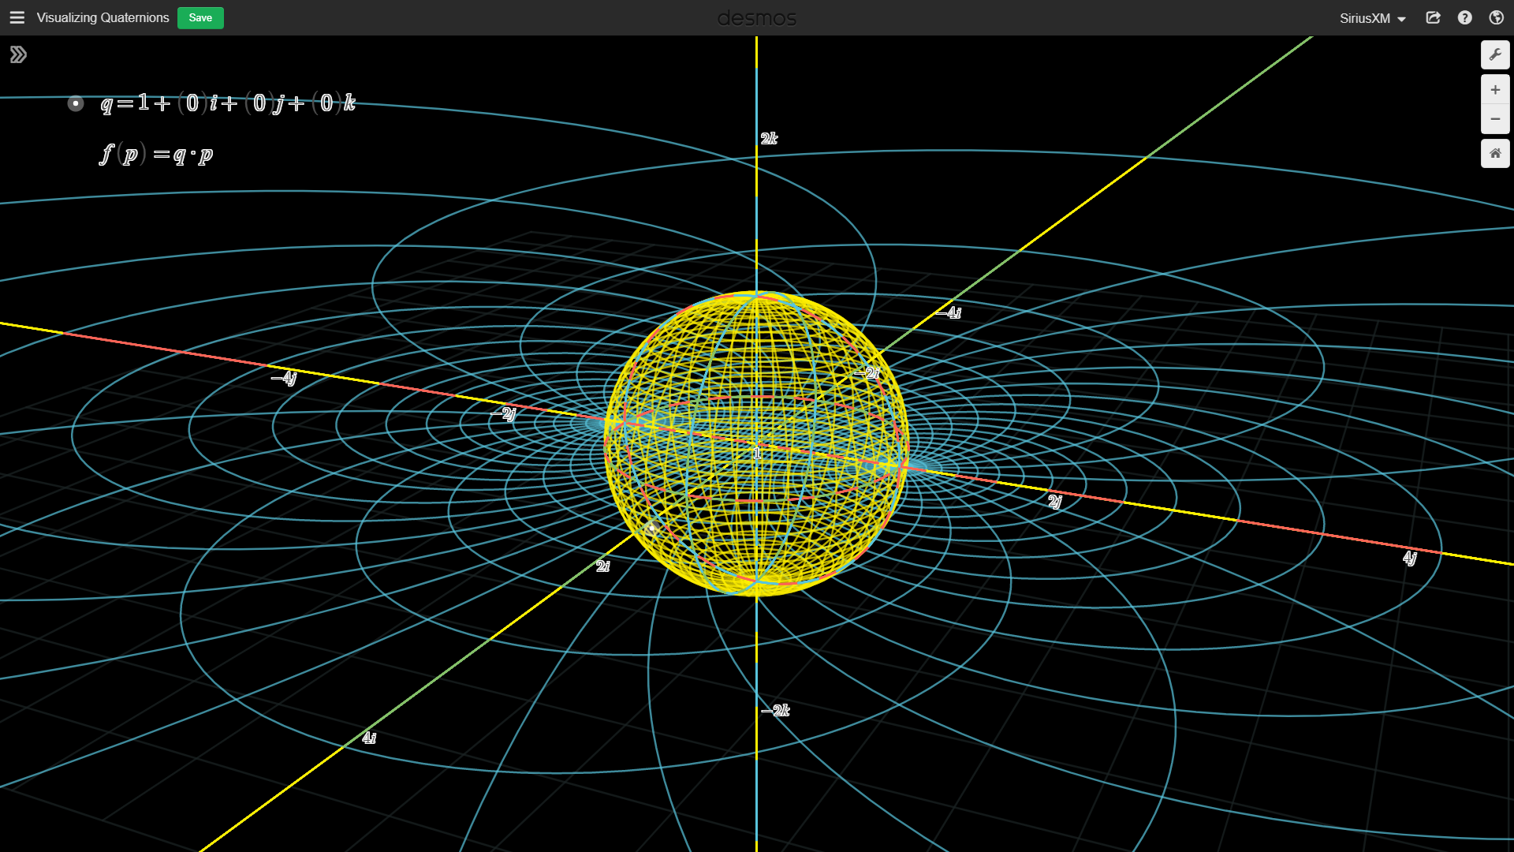Click the 4j axis label
Viewport: 1514px width, 852px height.
(x=1410, y=559)
